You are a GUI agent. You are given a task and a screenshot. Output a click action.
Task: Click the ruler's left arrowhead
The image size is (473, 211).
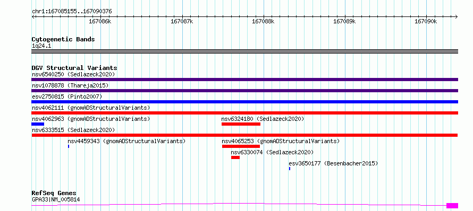click(33, 16)
